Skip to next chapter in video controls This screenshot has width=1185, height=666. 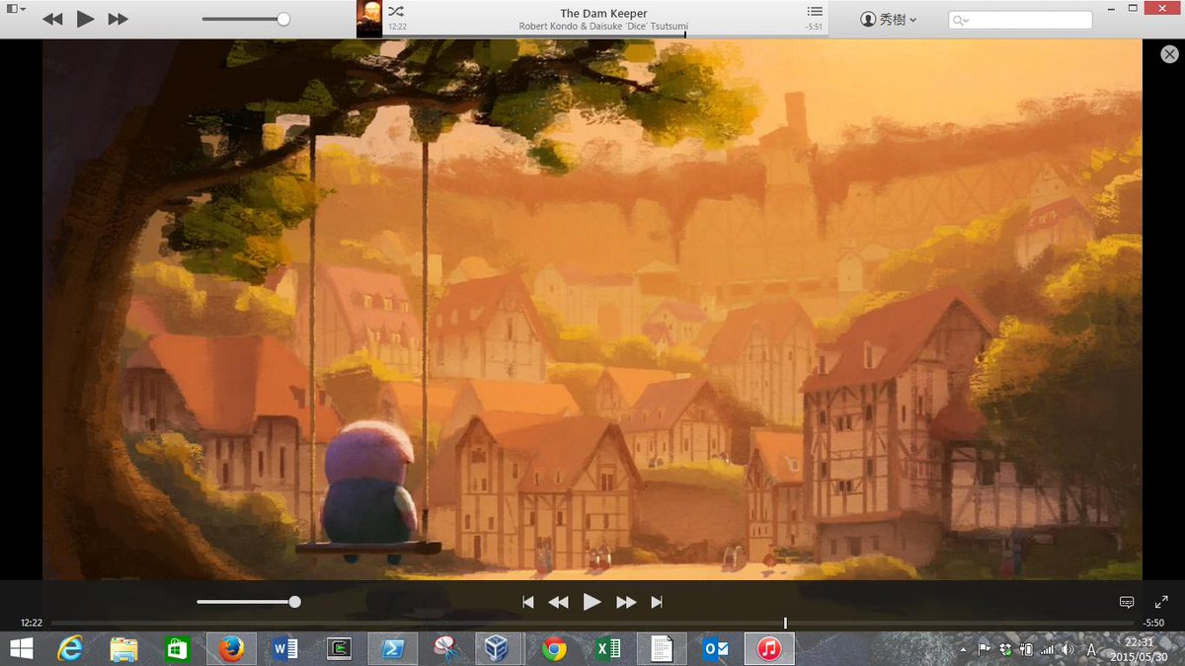point(657,602)
